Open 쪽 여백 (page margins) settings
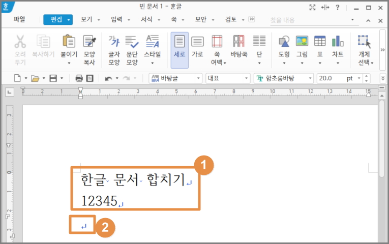This screenshot has height=244, width=389. (x=217, y=50)
